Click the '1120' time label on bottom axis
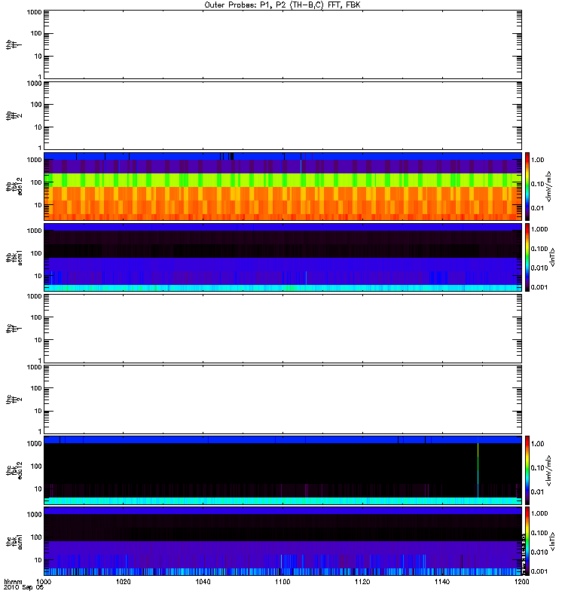Viewport: 565px width, 603px height. (x=362, y=581)
